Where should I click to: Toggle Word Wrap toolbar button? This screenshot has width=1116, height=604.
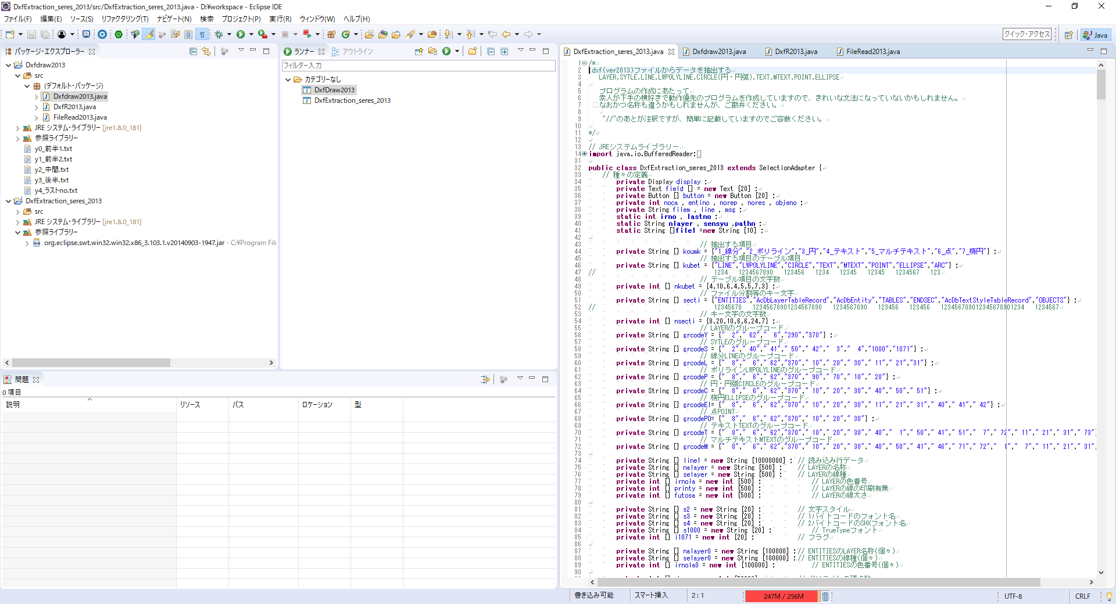click(176, 35)
